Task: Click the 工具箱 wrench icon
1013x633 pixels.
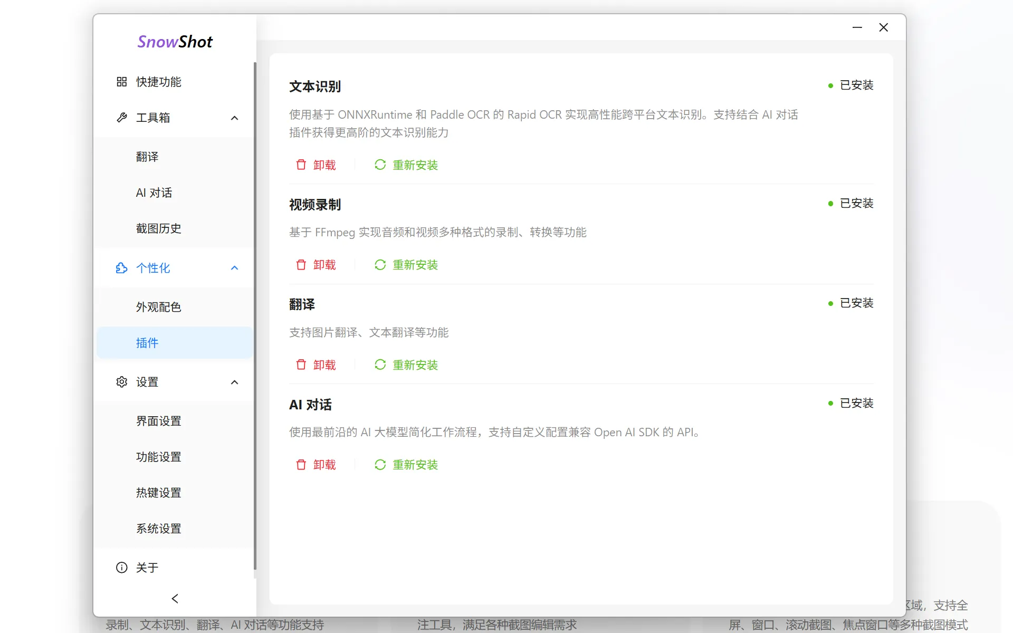Action: pyautogui.click(x=122, y=118)
